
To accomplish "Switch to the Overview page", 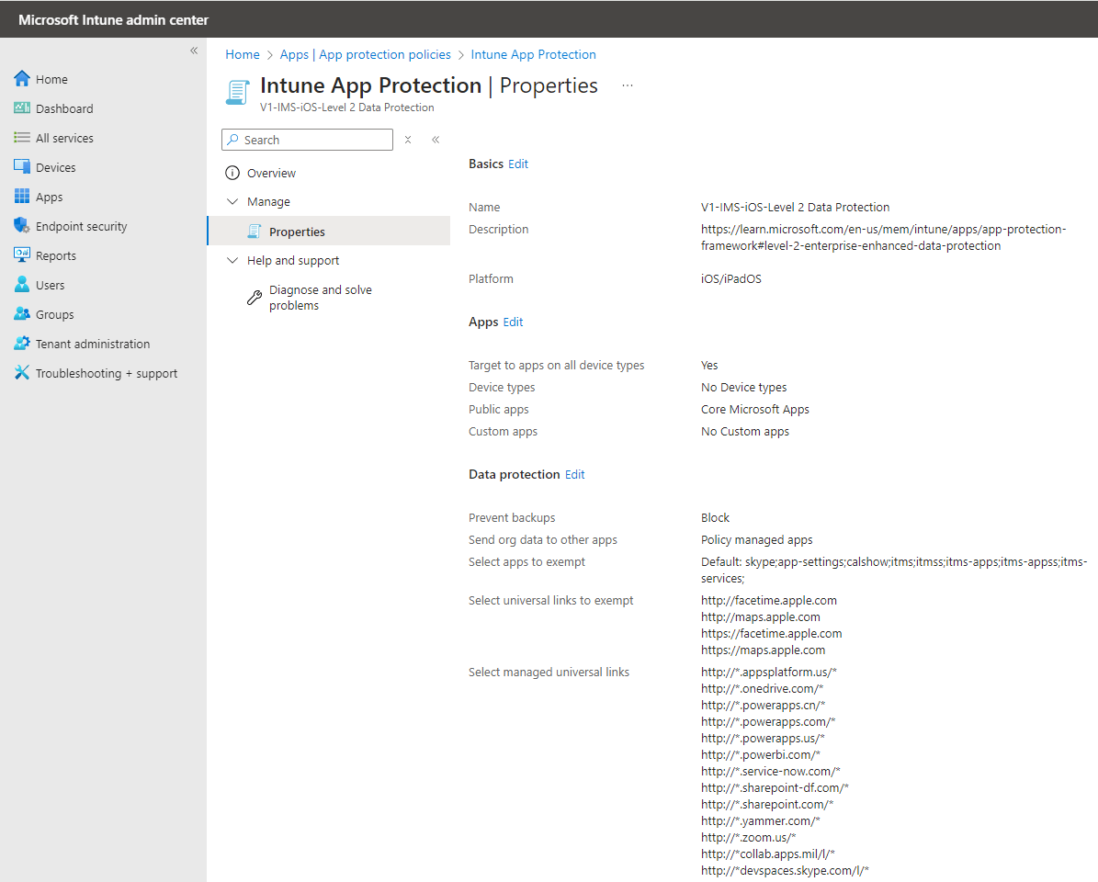I will 273,173.
